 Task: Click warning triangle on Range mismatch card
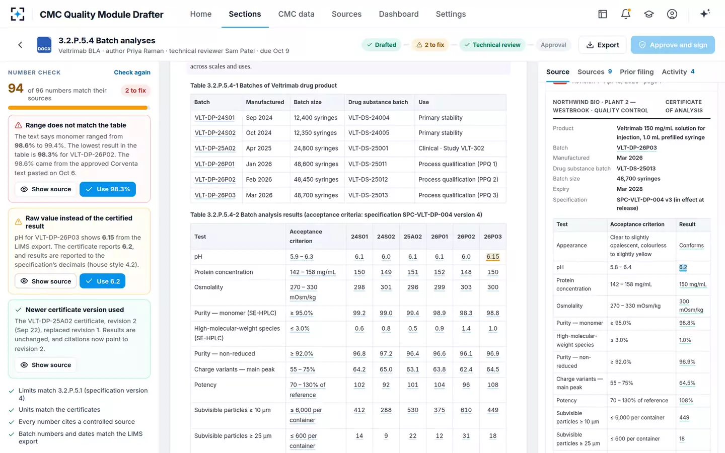coord(19,125)
